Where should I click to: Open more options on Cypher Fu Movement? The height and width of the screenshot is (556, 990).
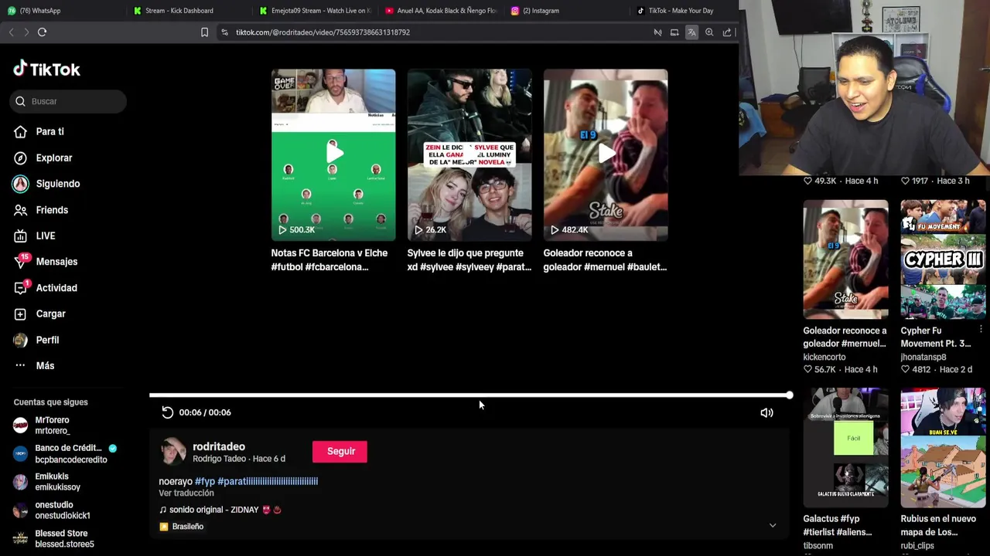981,330
